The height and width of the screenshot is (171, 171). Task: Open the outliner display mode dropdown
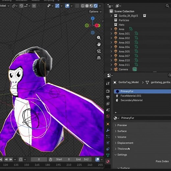coord(110,6)
